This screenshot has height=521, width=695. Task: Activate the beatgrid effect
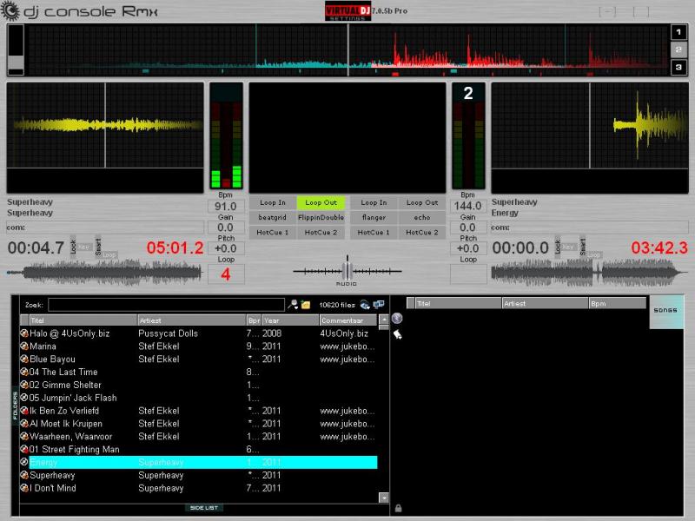pyautogui.click(x=273, y=218)
